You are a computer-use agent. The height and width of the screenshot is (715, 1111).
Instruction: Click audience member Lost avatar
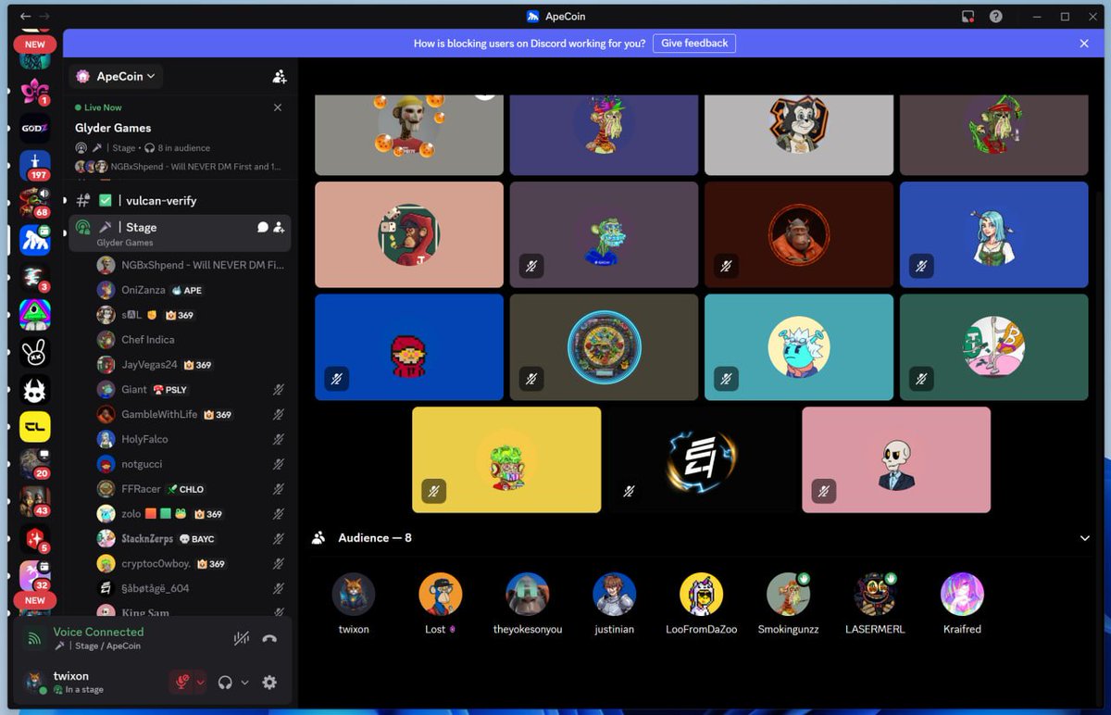point(441,594)
